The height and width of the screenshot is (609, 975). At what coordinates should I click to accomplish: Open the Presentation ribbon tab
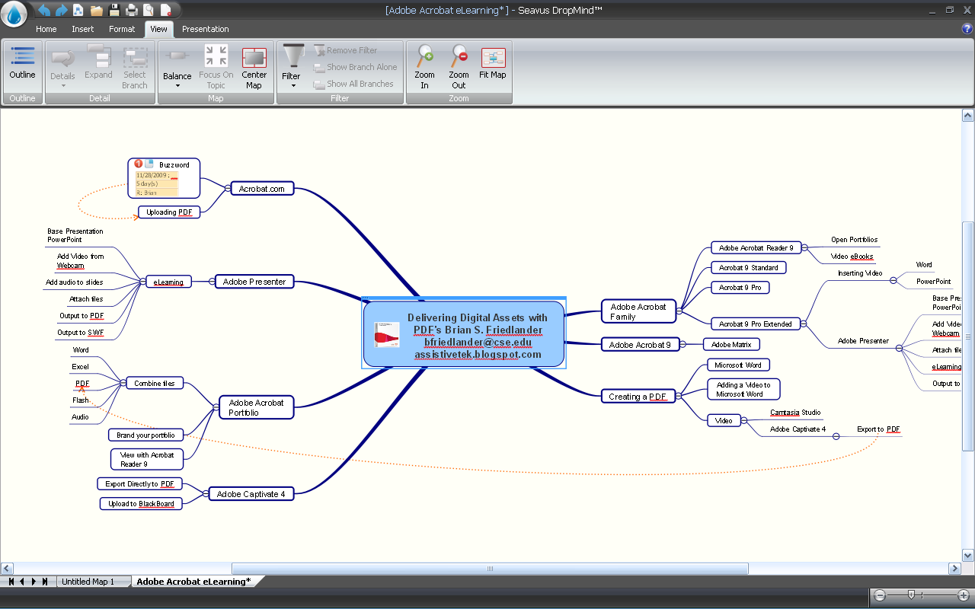[x=206, y=29]
